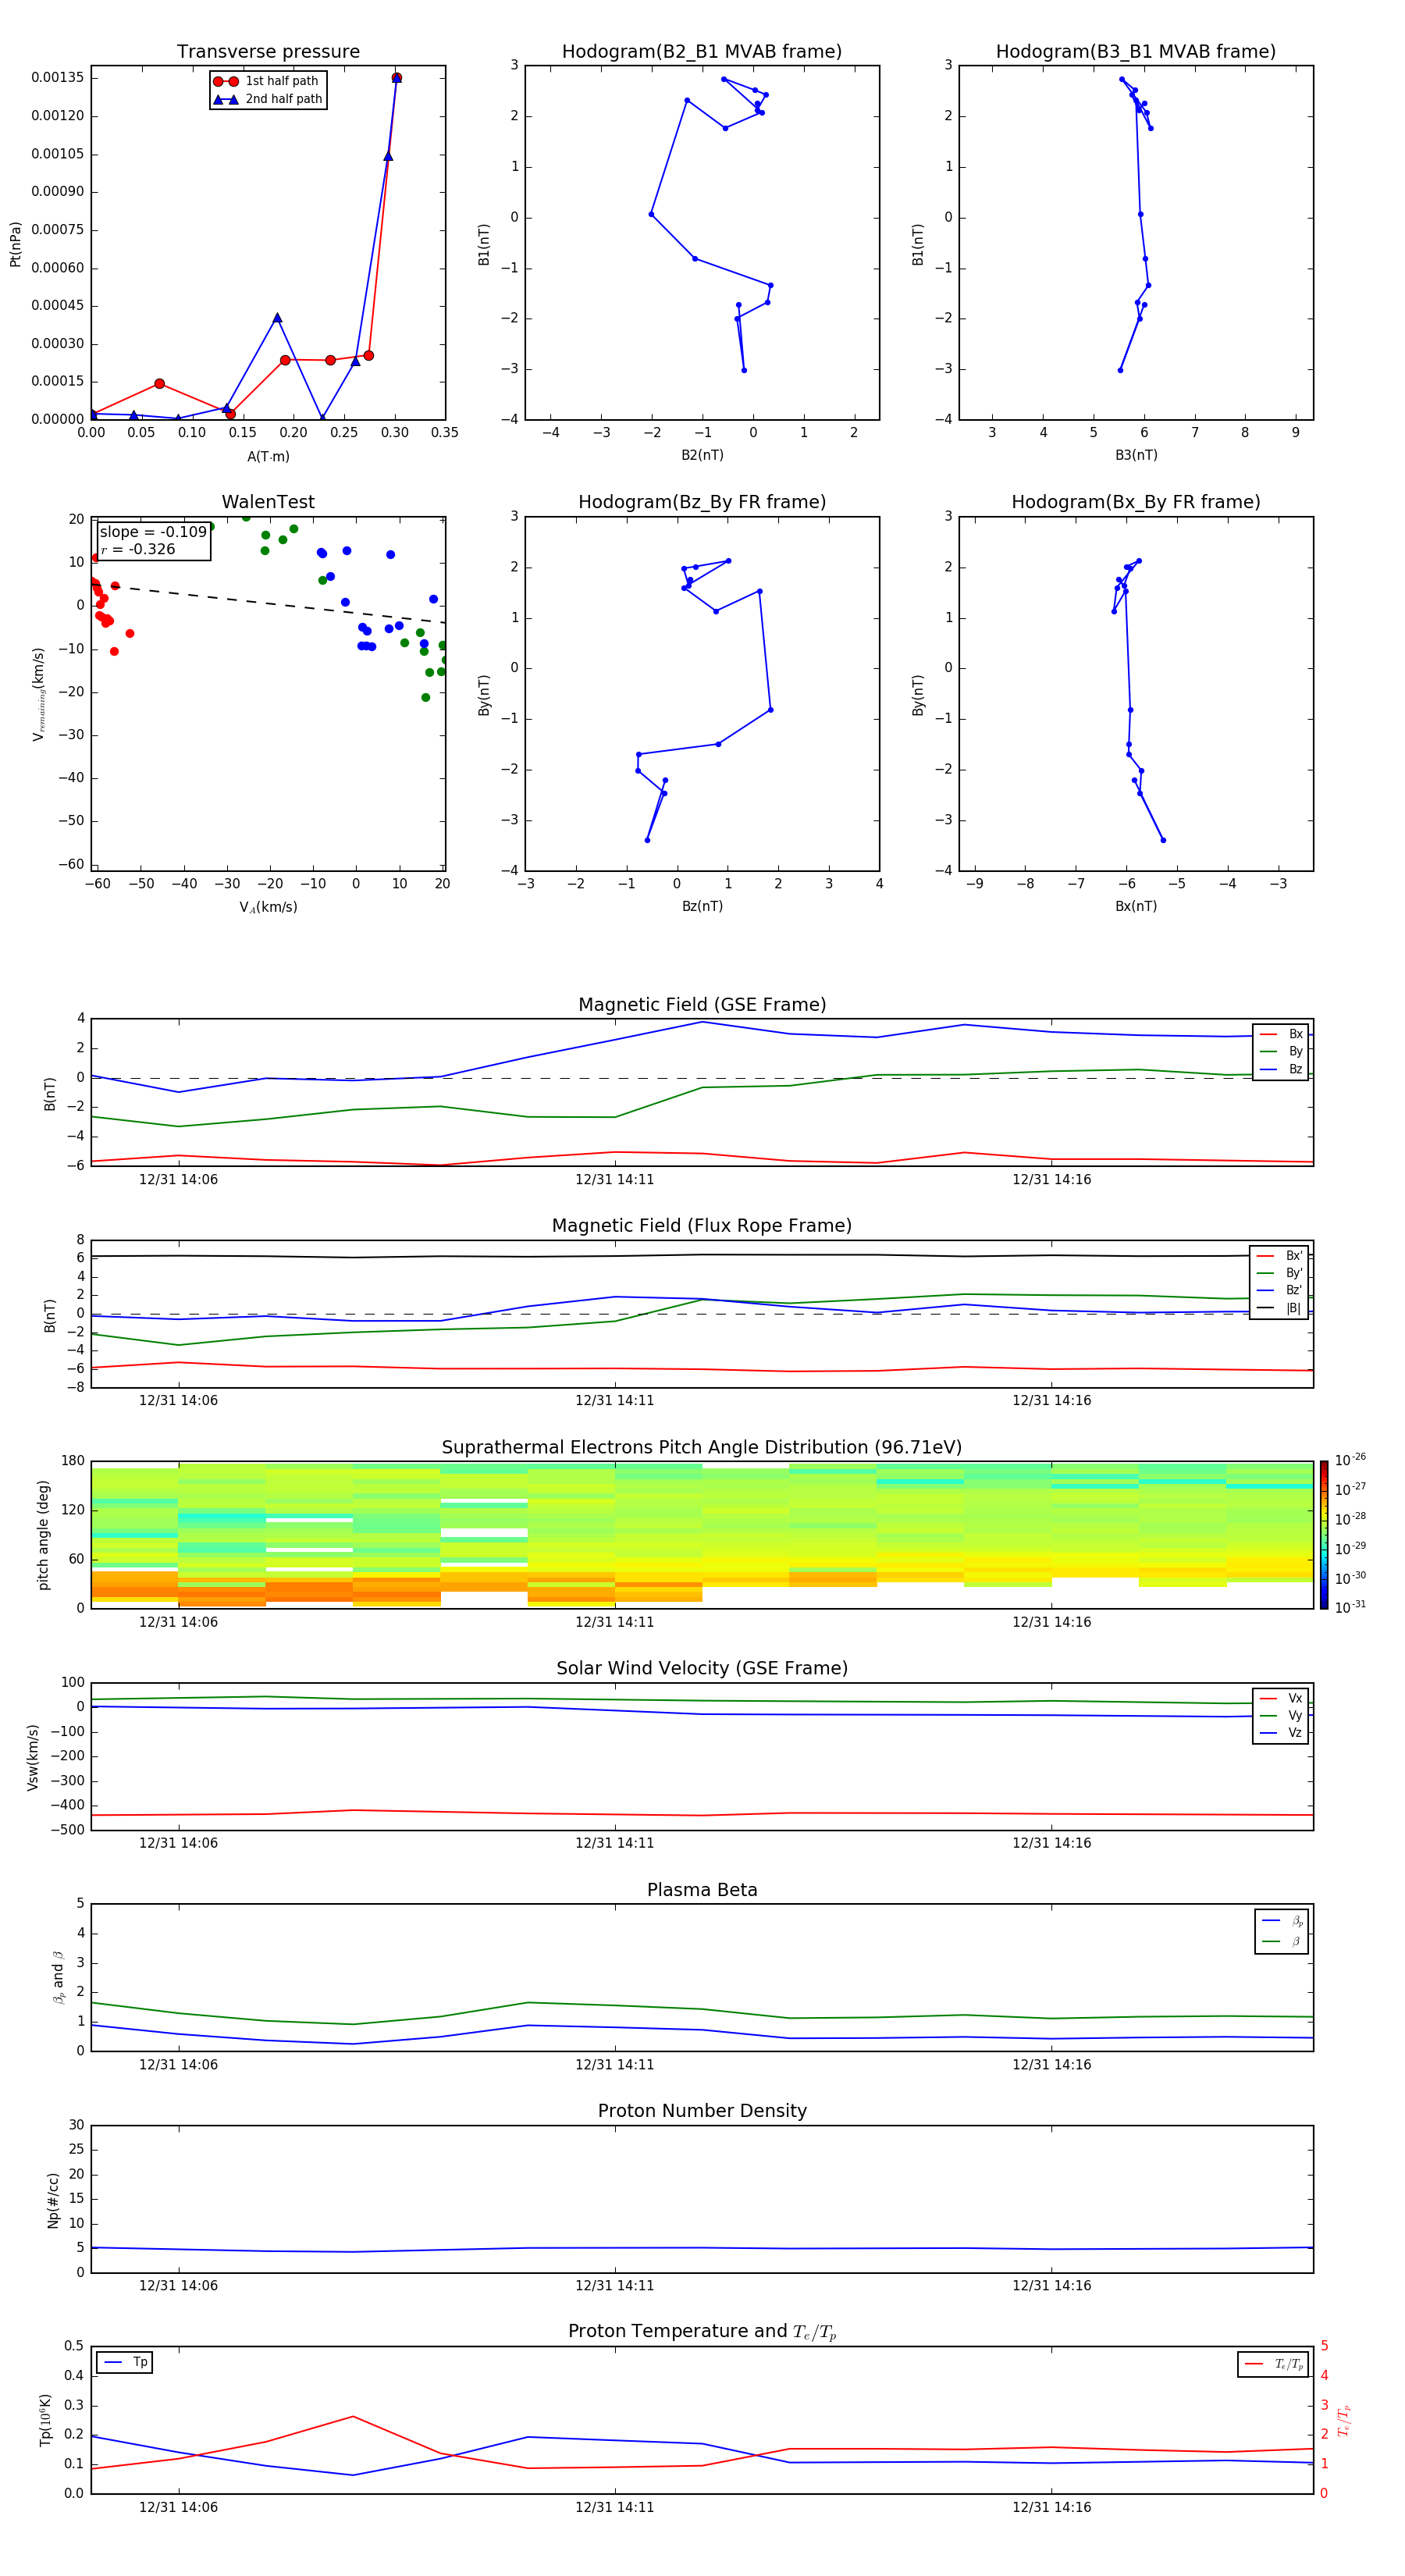The image size is (1405, 2576).
Task: Click the Bz(nT) x-axis label
Action: tap(702, 906)
